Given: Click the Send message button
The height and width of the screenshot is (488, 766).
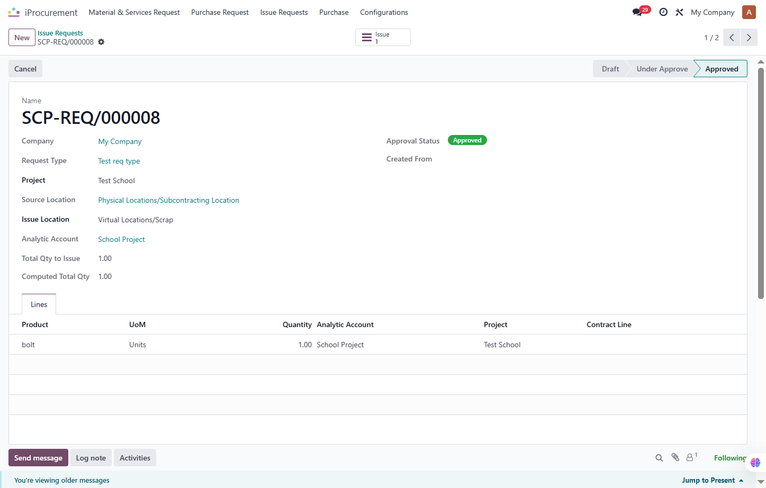Looking at the screenshot, I should click(38, 458).
